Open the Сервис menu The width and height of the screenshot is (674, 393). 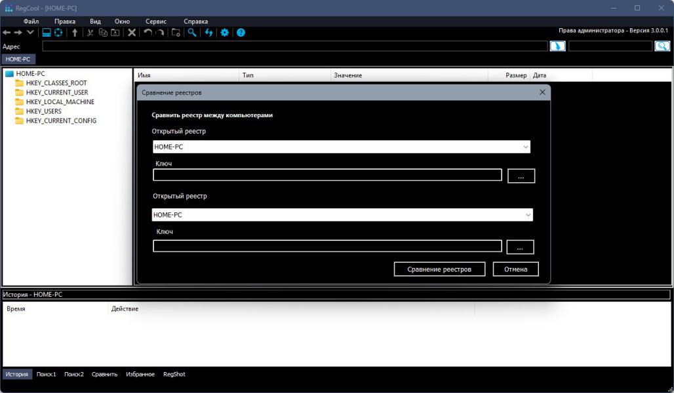(155, 22)
